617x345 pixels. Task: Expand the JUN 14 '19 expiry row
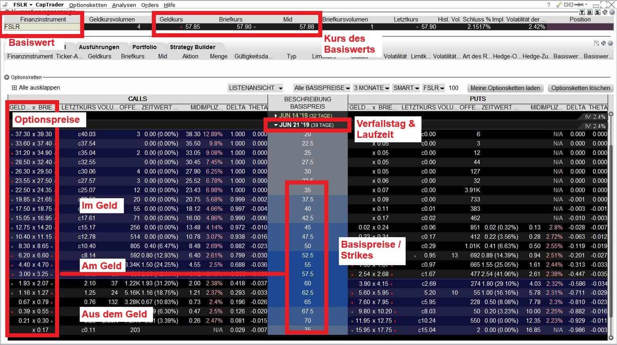(276, 116)
